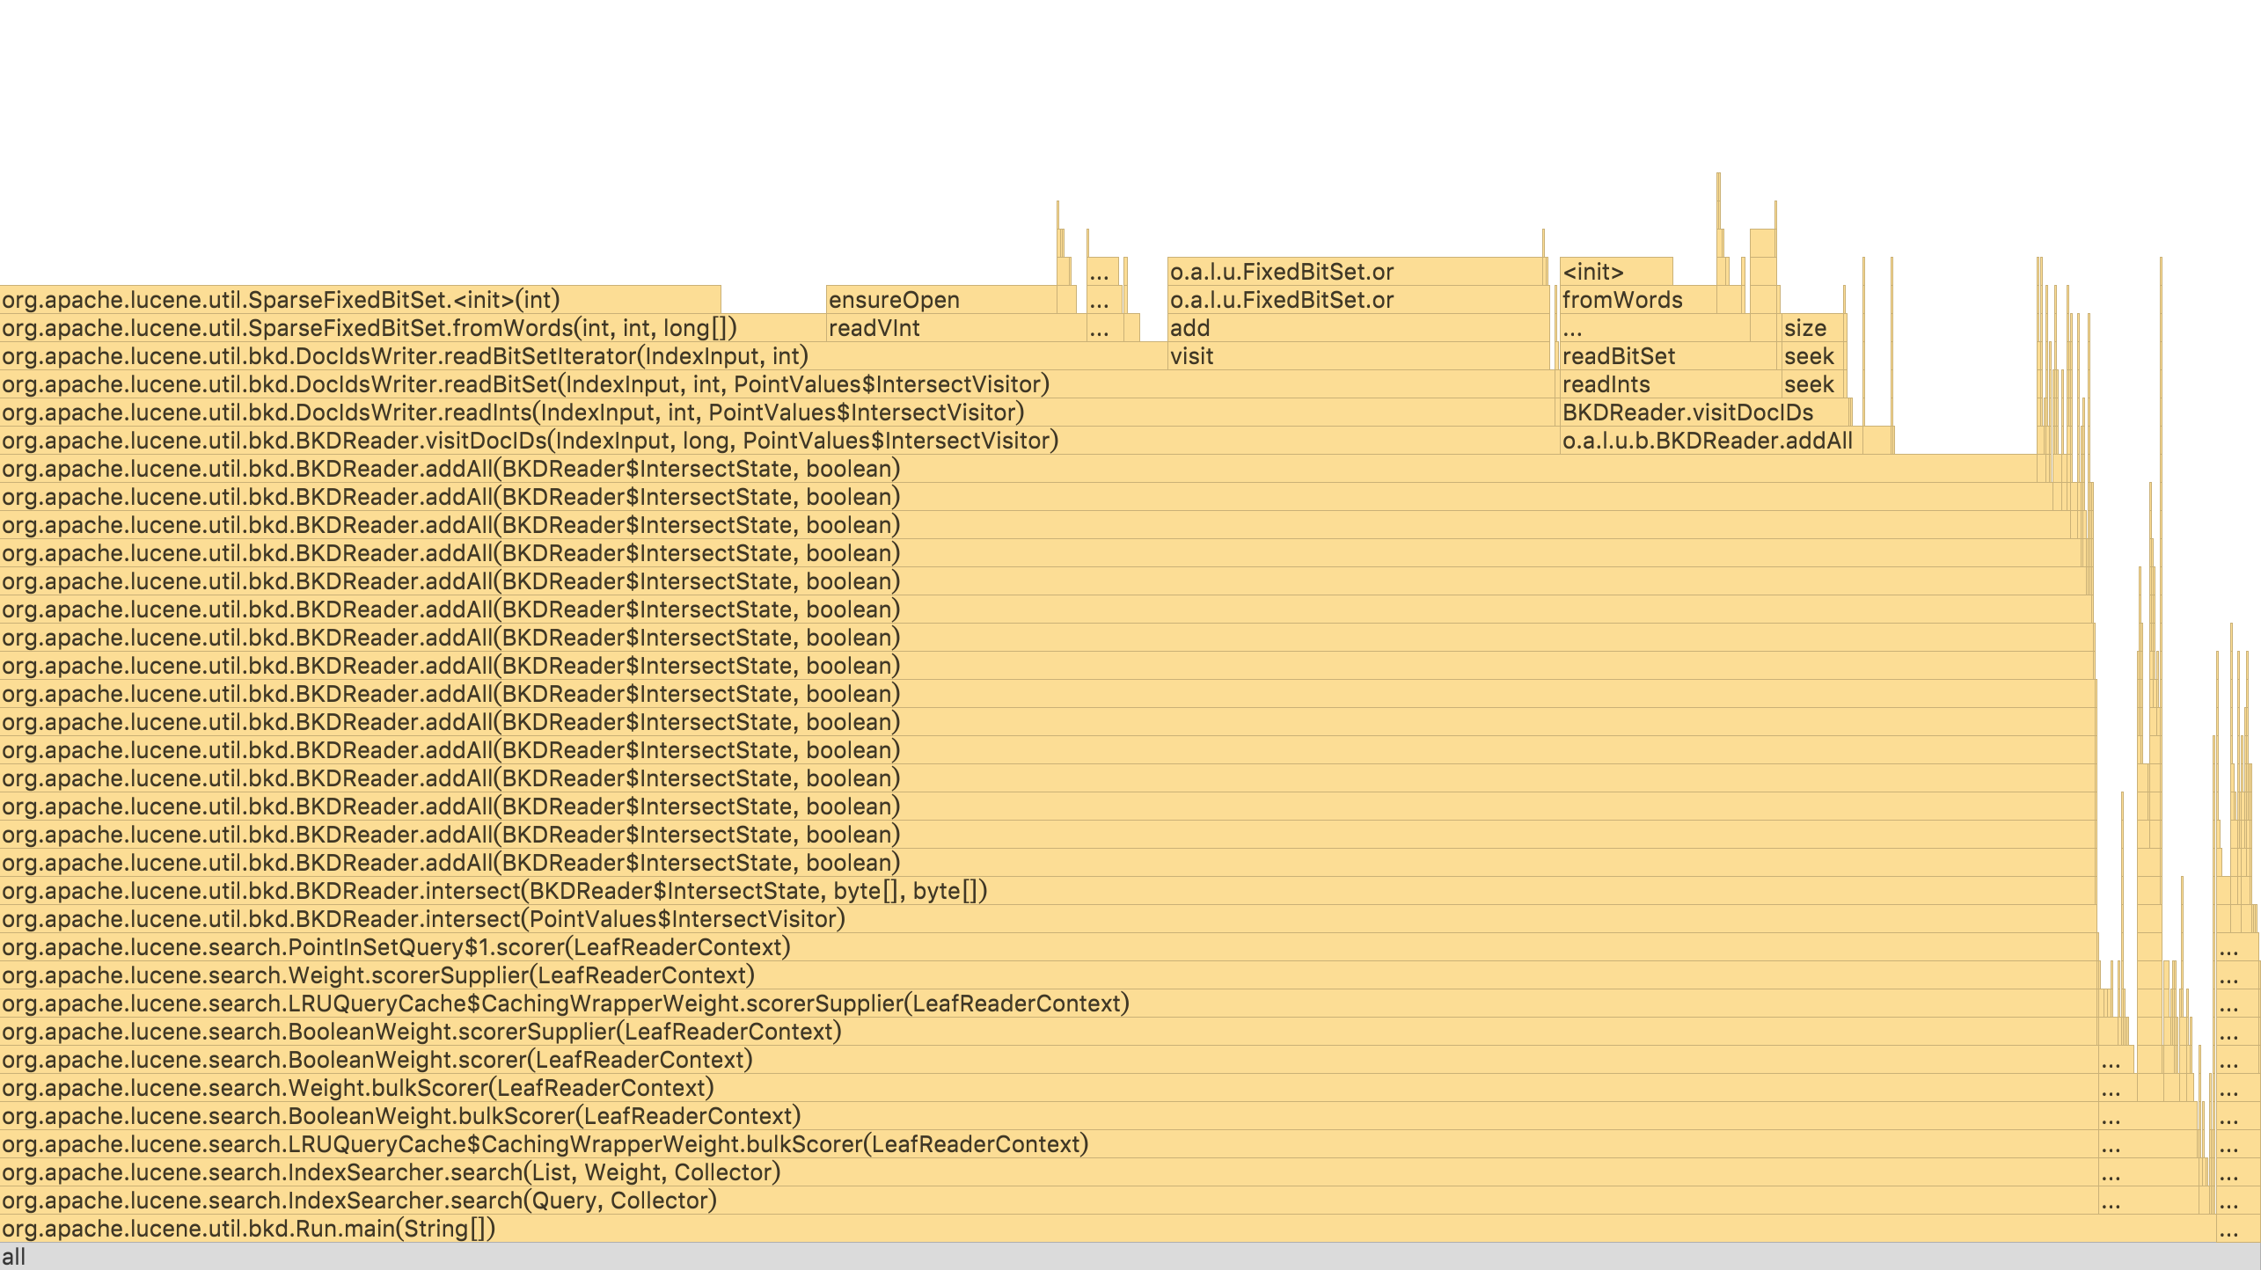Select the 'seek' frame directly below size

click(x=1812, y=356)
